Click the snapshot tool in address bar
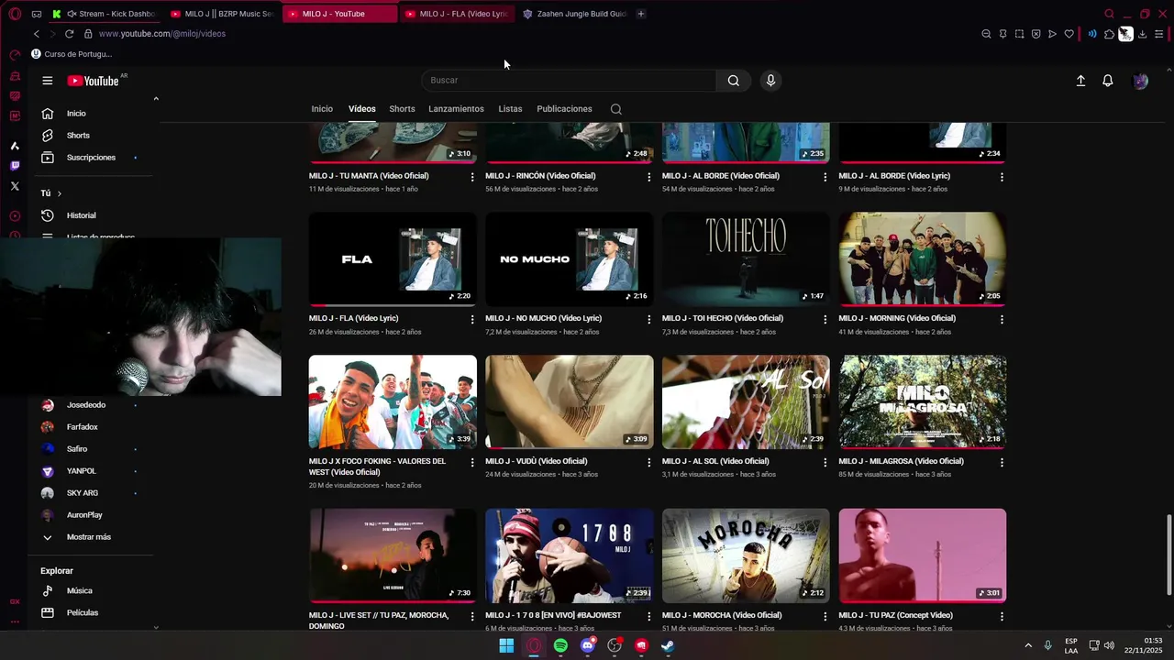This screenshot has width=1174, height=660. (x=1019, y=34)
